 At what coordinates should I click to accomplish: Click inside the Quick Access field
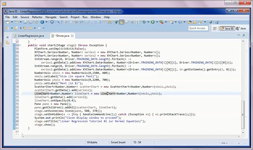click(198, 28)
